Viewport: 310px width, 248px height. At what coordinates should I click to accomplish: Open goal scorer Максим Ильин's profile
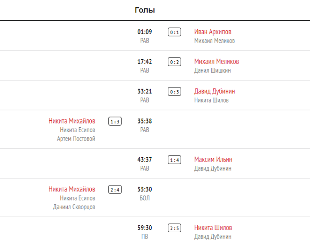tap(213, 160)
